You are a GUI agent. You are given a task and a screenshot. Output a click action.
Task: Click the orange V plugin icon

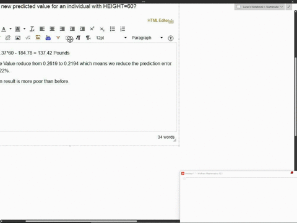(58, 38)
